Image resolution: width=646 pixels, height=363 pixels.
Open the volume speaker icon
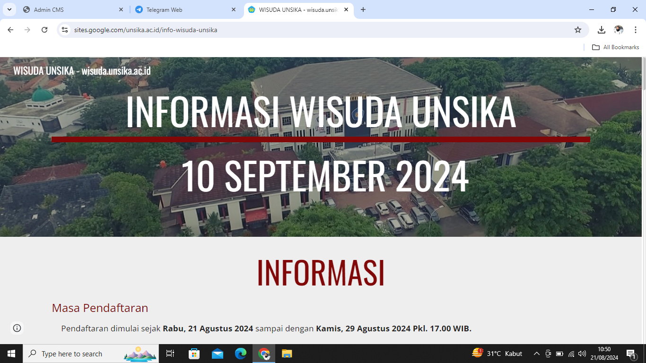[582, 354]
